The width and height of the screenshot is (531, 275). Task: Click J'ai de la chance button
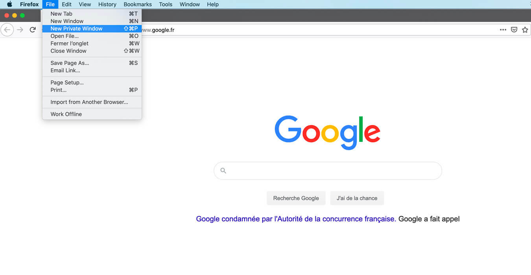pos(357,198)
